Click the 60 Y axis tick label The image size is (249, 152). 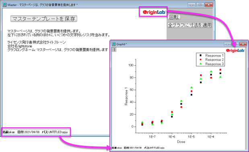pyautogui.click(x=132, y=90)
